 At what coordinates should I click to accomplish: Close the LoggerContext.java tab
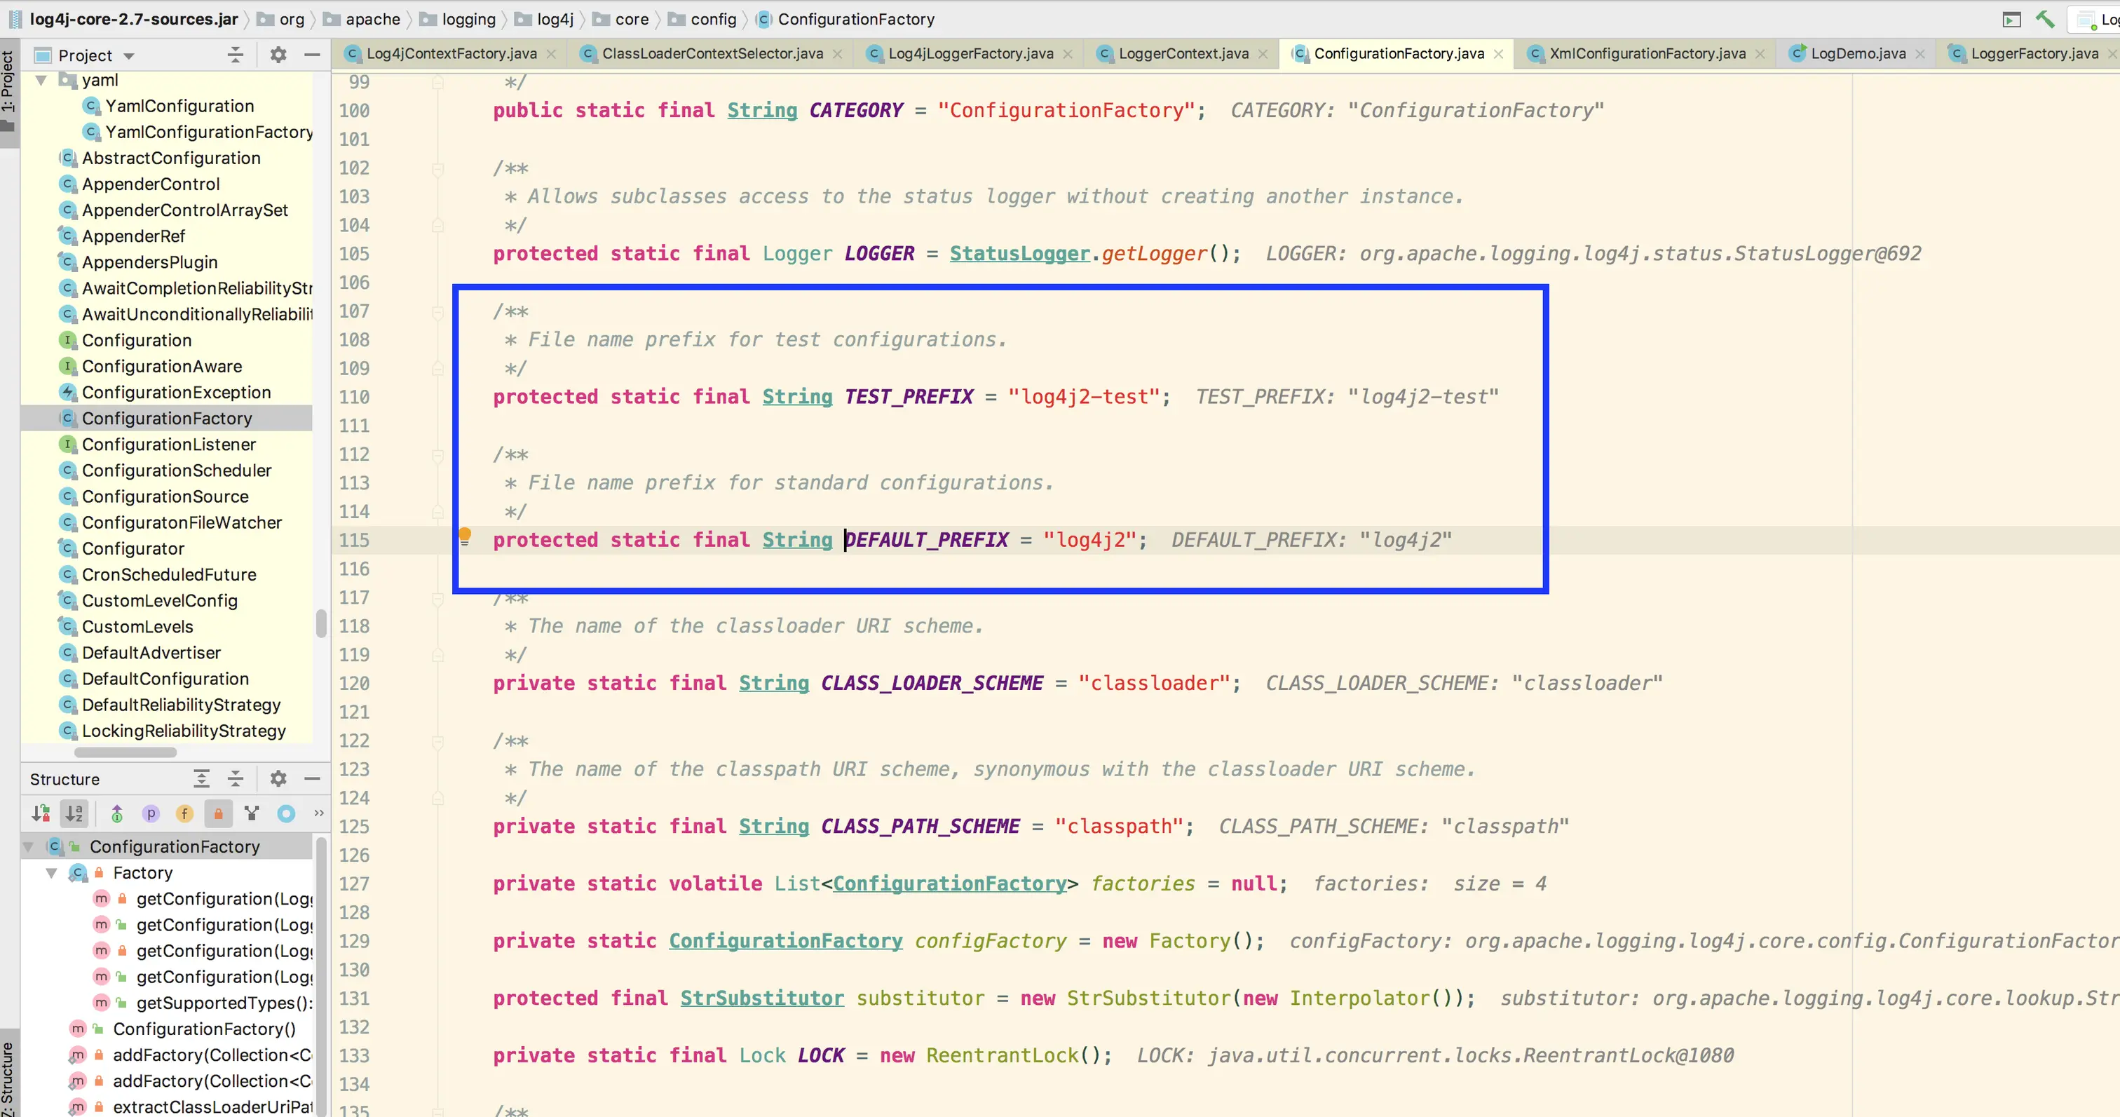pyautogui.click(x=1264, y=54)
